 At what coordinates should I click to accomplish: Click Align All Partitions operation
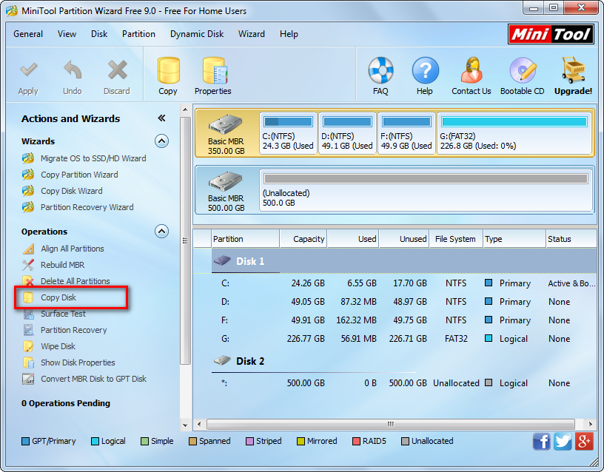point(73,249)
